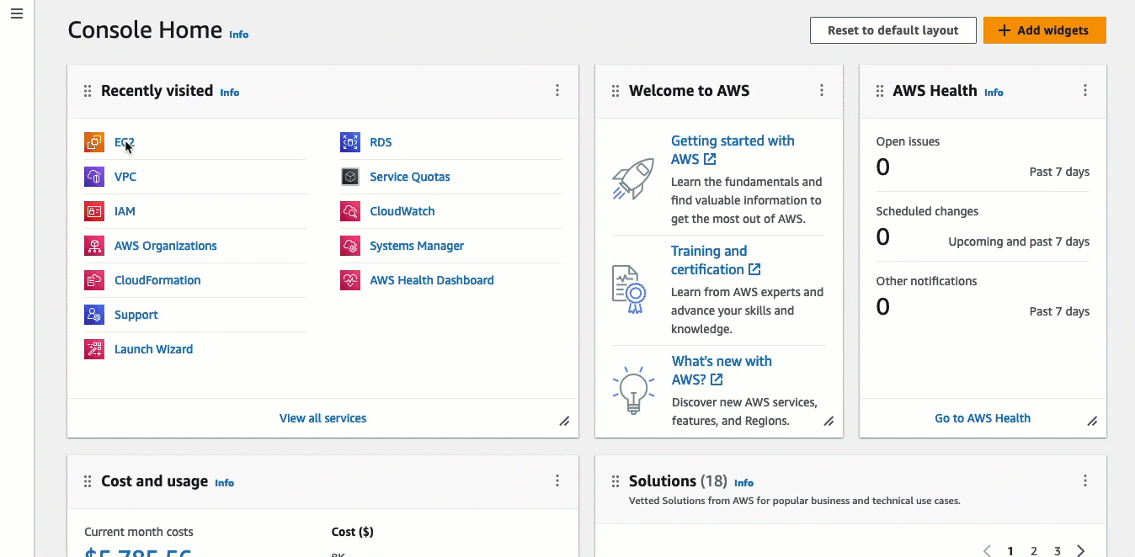This screenshot has height=557, width=1135.
Task: Click the EC2 service icon
Action: pyautogui.click(x=93, y=142)
